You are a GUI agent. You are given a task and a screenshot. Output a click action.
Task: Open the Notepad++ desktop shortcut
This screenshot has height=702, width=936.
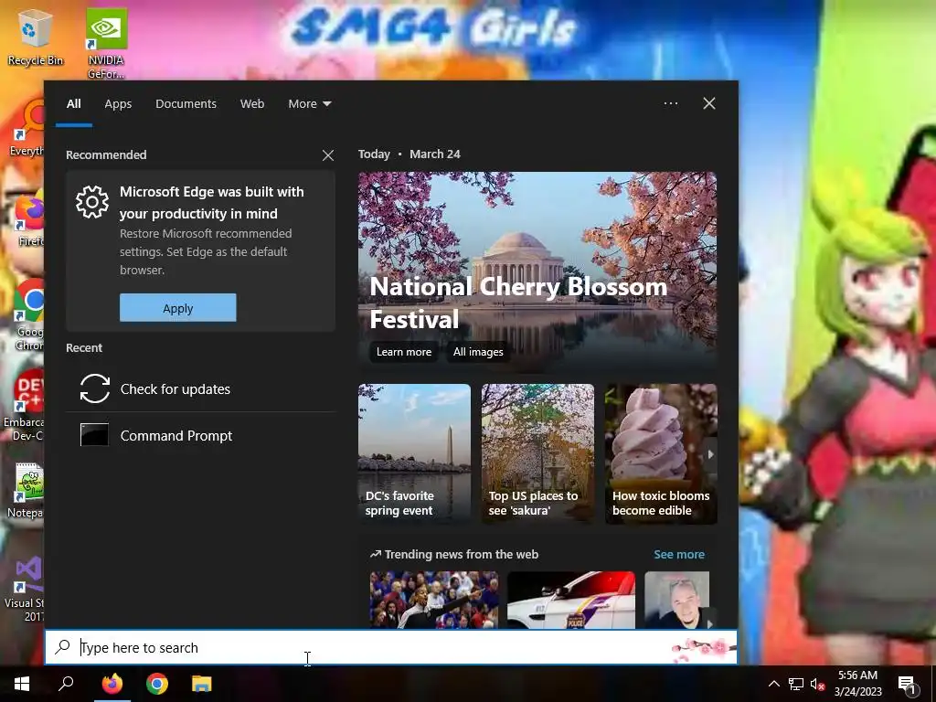[x=27, y=491]
